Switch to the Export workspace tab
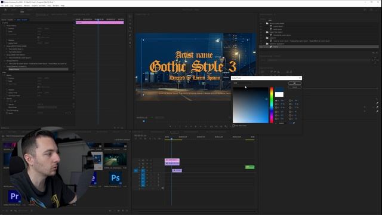This screenshot has height=215, width=382. [30, 10]
